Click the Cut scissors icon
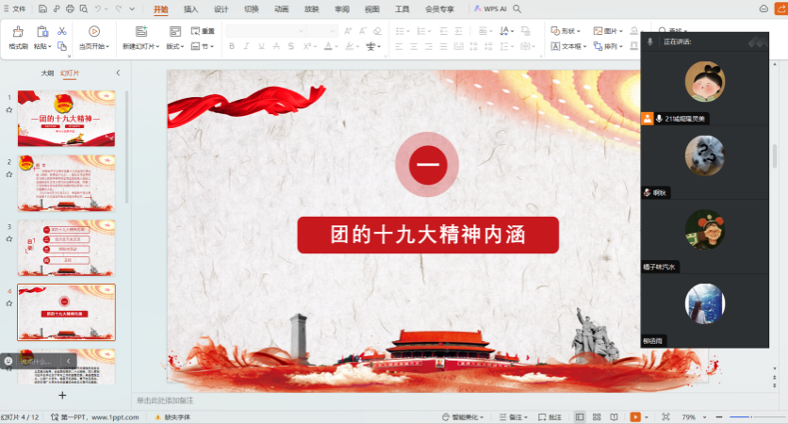 [61, 31]
